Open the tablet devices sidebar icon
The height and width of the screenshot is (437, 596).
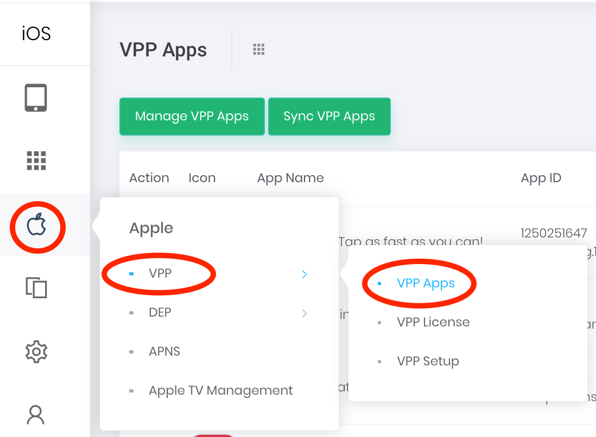(x=36, y=98)
